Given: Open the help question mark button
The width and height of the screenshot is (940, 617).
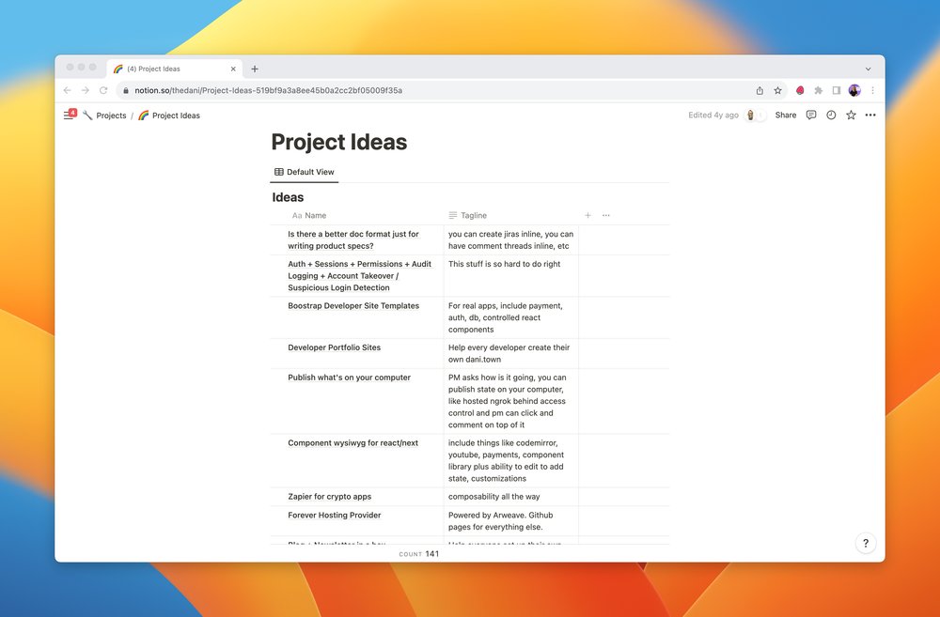Looking at the screenshot, I should tap(866, 544).
